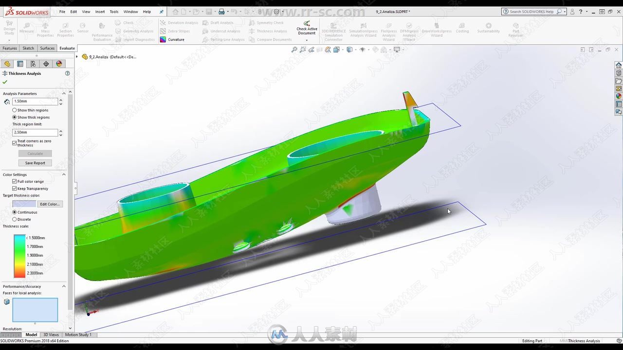The width and height of the screenshot is (623, 350).
Task: Switch to the Features tab
Action: pyautogui.click(x=10, y=48)
